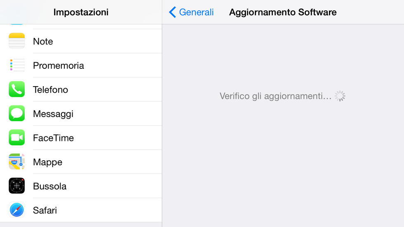This screenshot has height=227, width=404.
Task: Select the Bussola compass icon
Action: point(17,186)
